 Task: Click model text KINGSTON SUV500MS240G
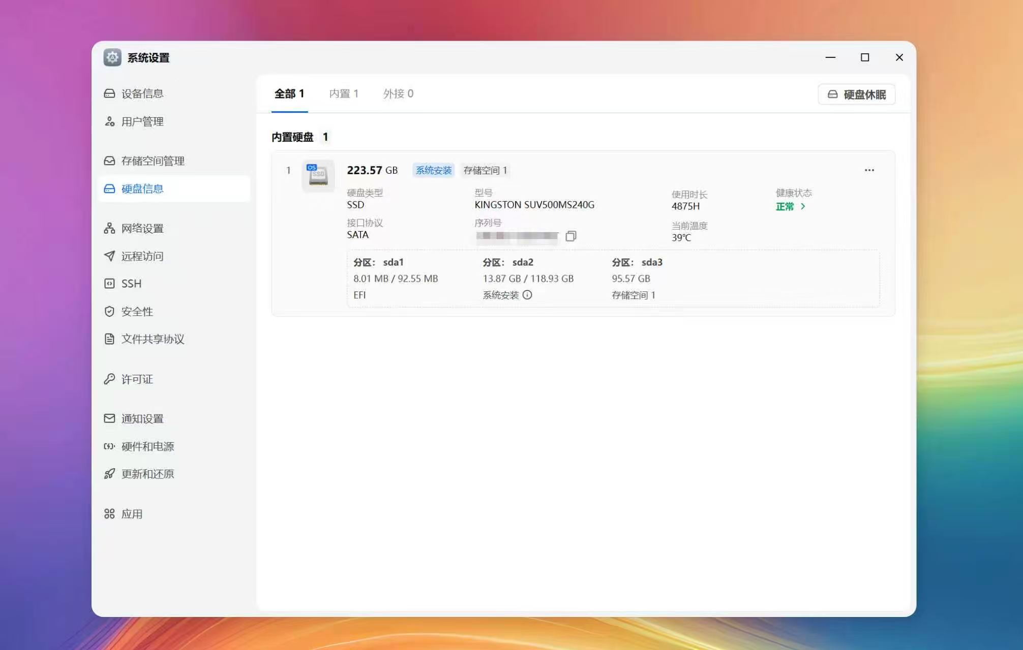point(534,205)
